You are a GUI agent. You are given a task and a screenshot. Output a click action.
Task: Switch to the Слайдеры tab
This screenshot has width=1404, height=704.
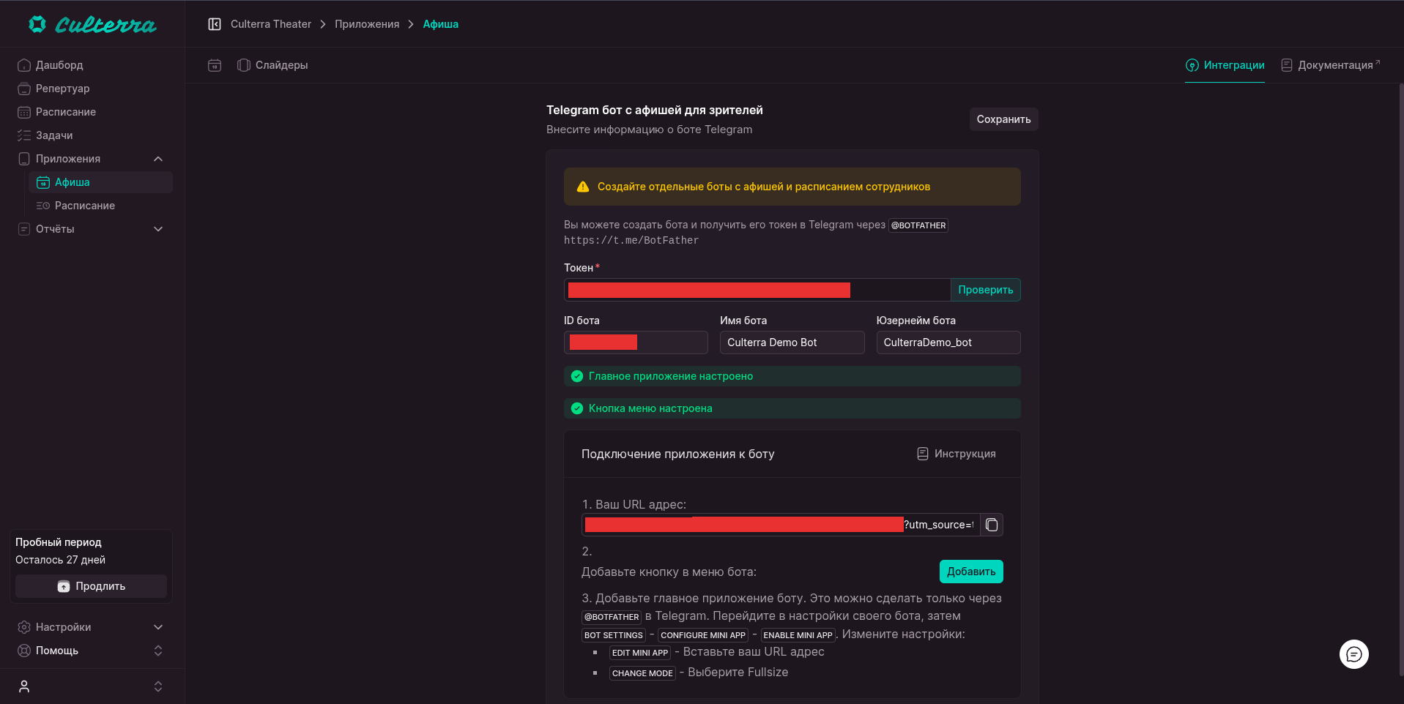[x=272, y=65]
